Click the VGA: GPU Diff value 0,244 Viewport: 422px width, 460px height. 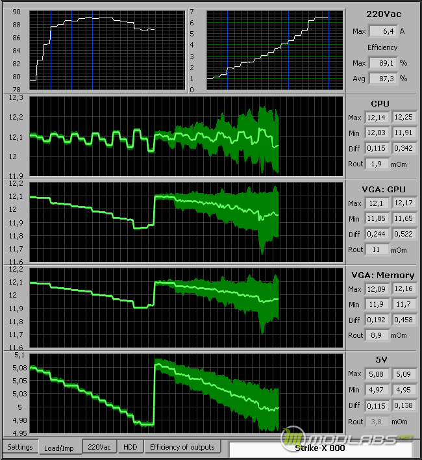pos(377,234)
